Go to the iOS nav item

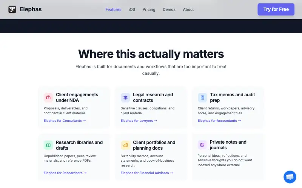click(x=132, y=9)
